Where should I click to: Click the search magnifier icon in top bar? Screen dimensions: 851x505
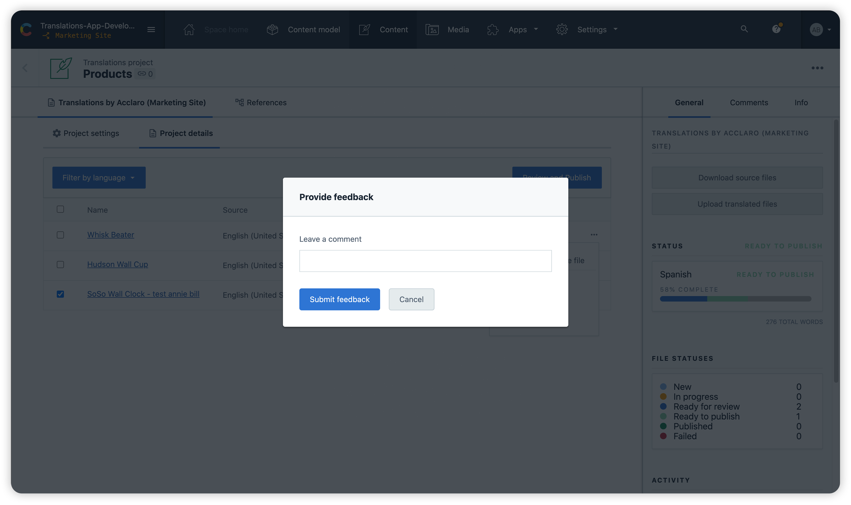coord(744,29)
